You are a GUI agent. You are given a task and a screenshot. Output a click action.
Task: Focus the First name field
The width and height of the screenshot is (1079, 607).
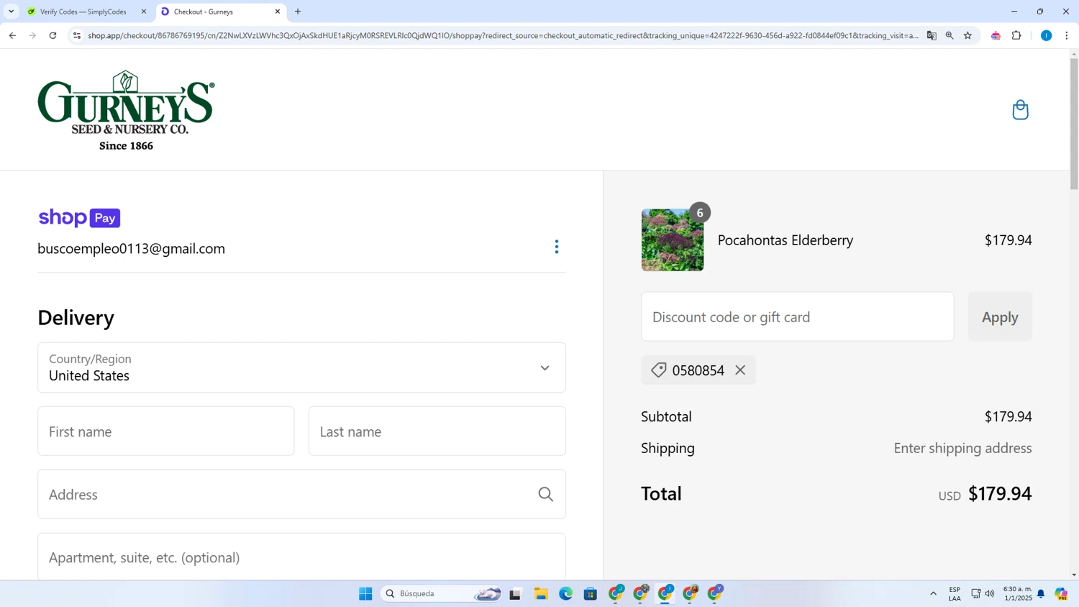coord(166,432)
